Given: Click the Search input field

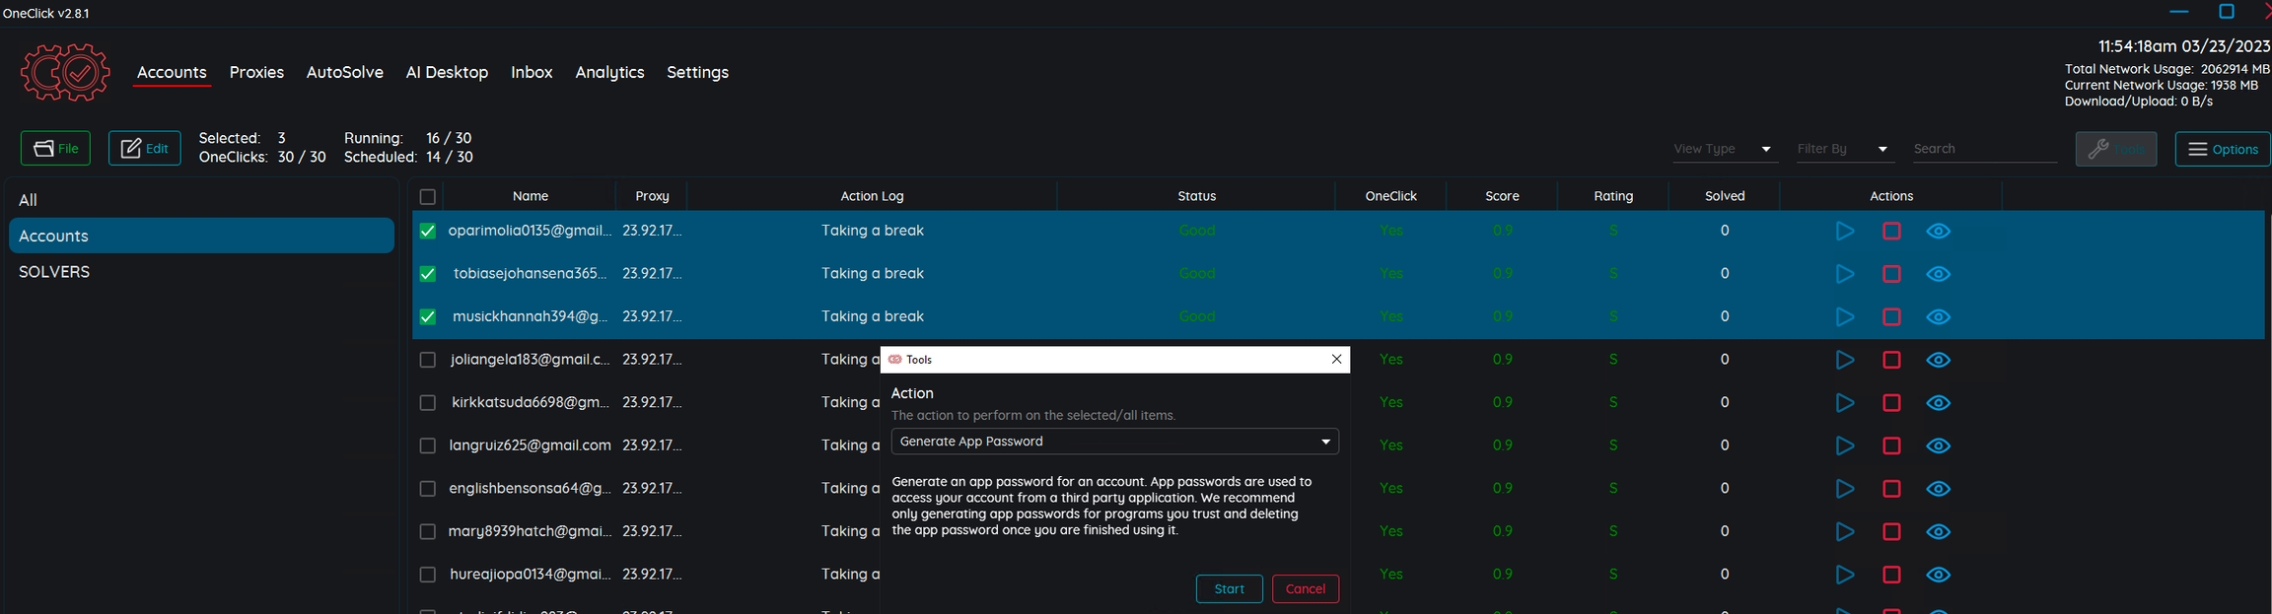Looking at the screenshot, I should tap(1983, 149).
